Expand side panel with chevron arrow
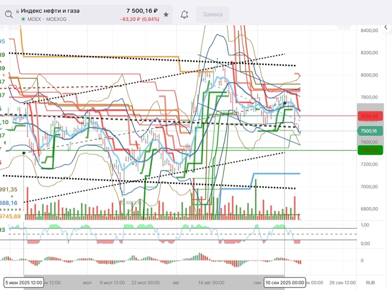The image size is (392, 290). click(x=385, y=27)
